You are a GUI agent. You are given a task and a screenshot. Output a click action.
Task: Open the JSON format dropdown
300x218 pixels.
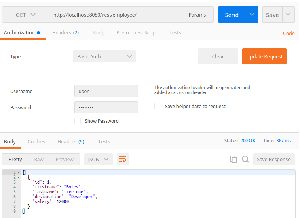click(98, 159)
